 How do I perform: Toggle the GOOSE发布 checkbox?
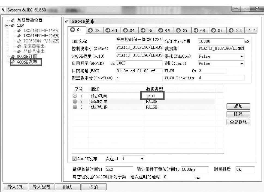point(74,159)
